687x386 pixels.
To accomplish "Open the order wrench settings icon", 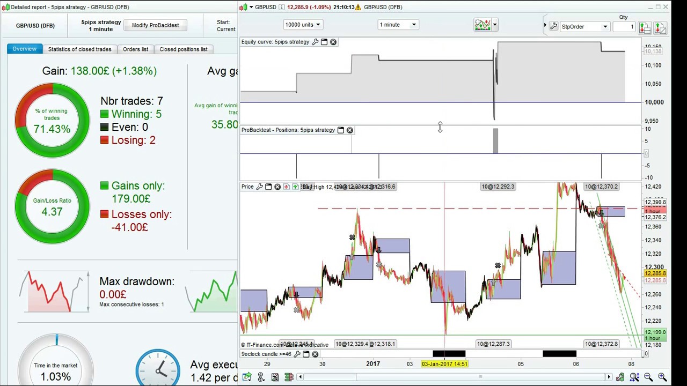I will click(x=553, y=26).
